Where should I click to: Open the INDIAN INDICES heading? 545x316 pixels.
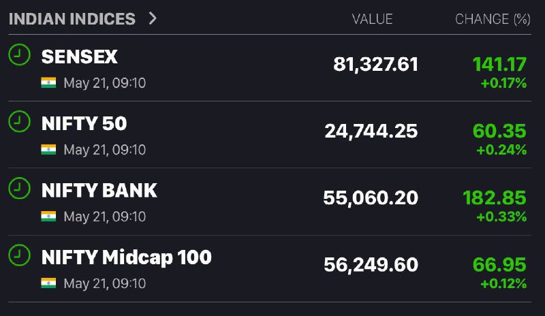point(72,19)
